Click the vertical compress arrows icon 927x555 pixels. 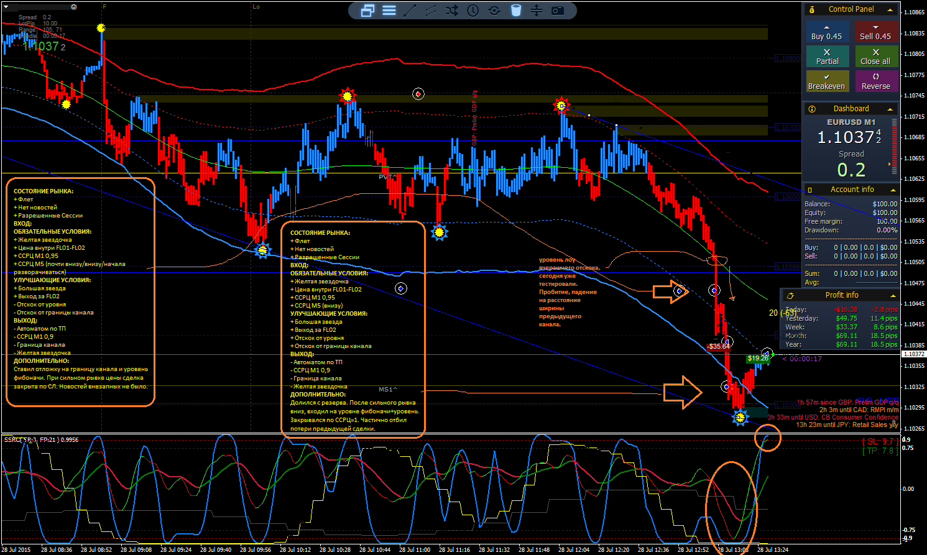(537, 11)
